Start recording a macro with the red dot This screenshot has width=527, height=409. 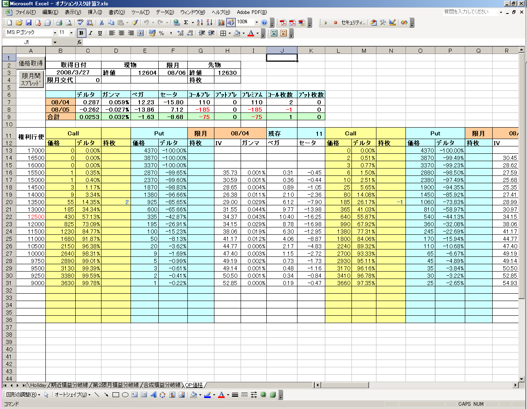(x=336, y=22)
